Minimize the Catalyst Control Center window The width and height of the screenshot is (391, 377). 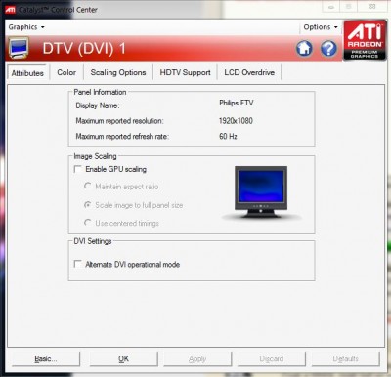331,7
